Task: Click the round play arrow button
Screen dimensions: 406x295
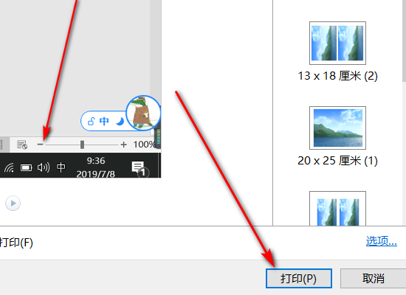Action: coord(13,203)
